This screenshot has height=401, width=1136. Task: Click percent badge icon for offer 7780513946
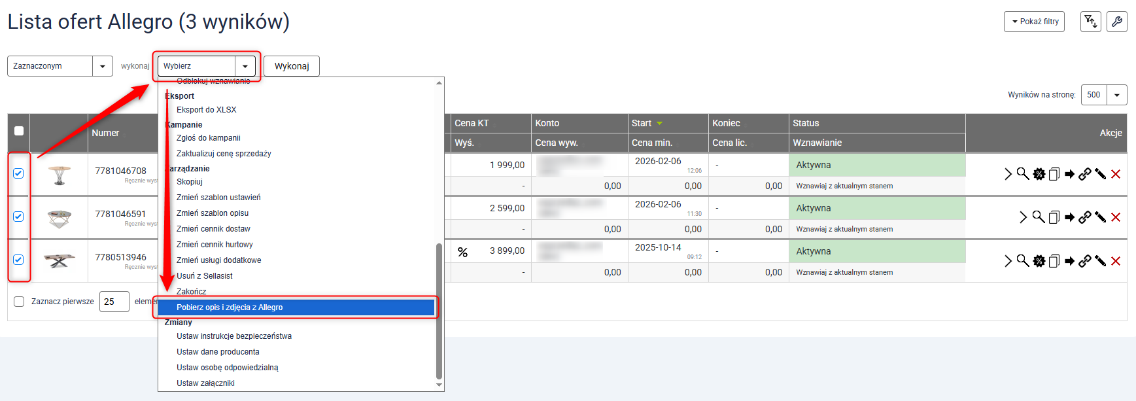pos(462,252)
